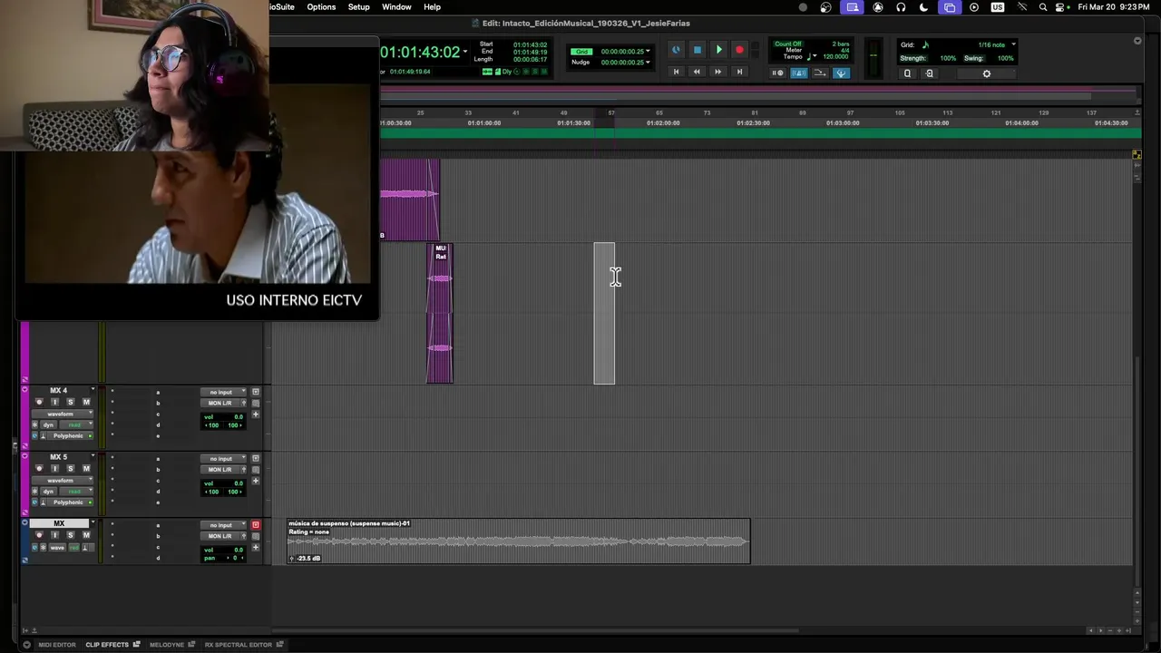The width and height of the screenshot is (1161, 653).
Task: Mute the MX 4 track
Action: (x=86, y=402)
